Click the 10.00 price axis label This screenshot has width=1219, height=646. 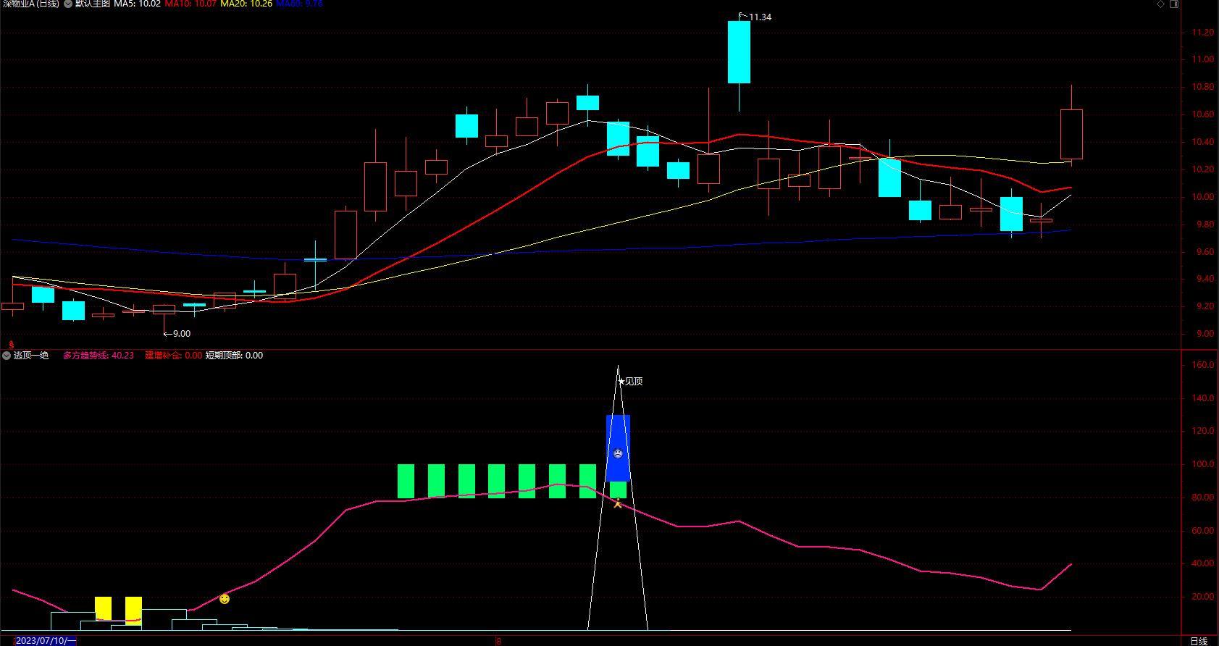pos(1202,197)
